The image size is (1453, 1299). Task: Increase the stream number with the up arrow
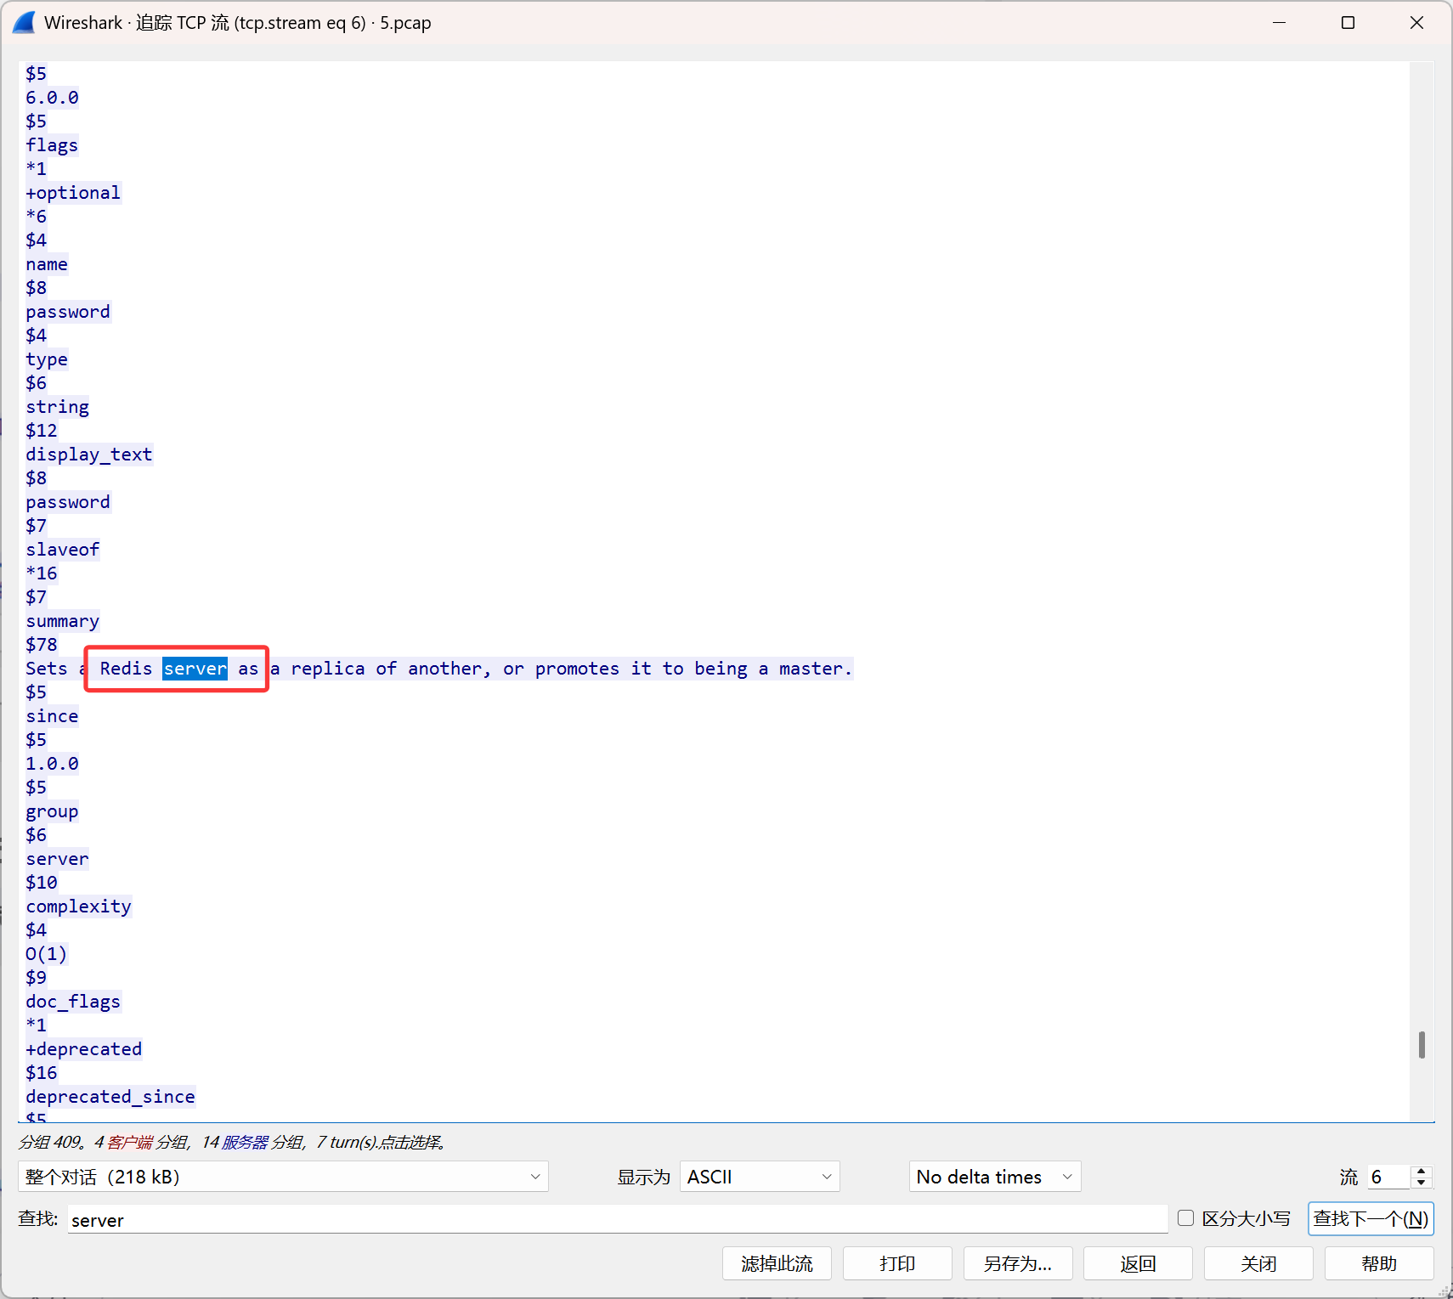(x=1421, y=1172)
